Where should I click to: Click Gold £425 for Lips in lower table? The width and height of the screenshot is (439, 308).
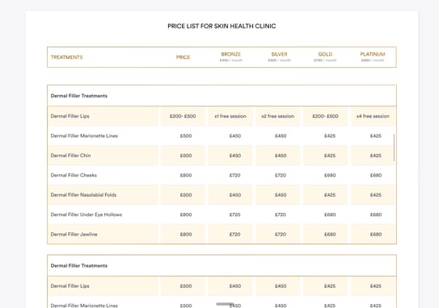click(330, 286)
